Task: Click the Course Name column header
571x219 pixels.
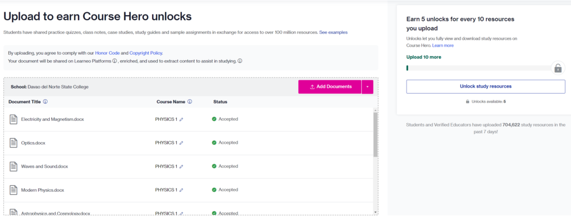Action: coord(171,102)
